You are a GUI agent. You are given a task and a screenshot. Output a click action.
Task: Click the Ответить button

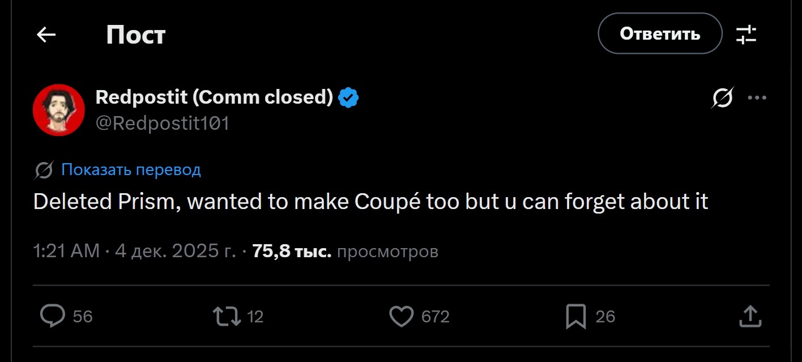point(660,34)
